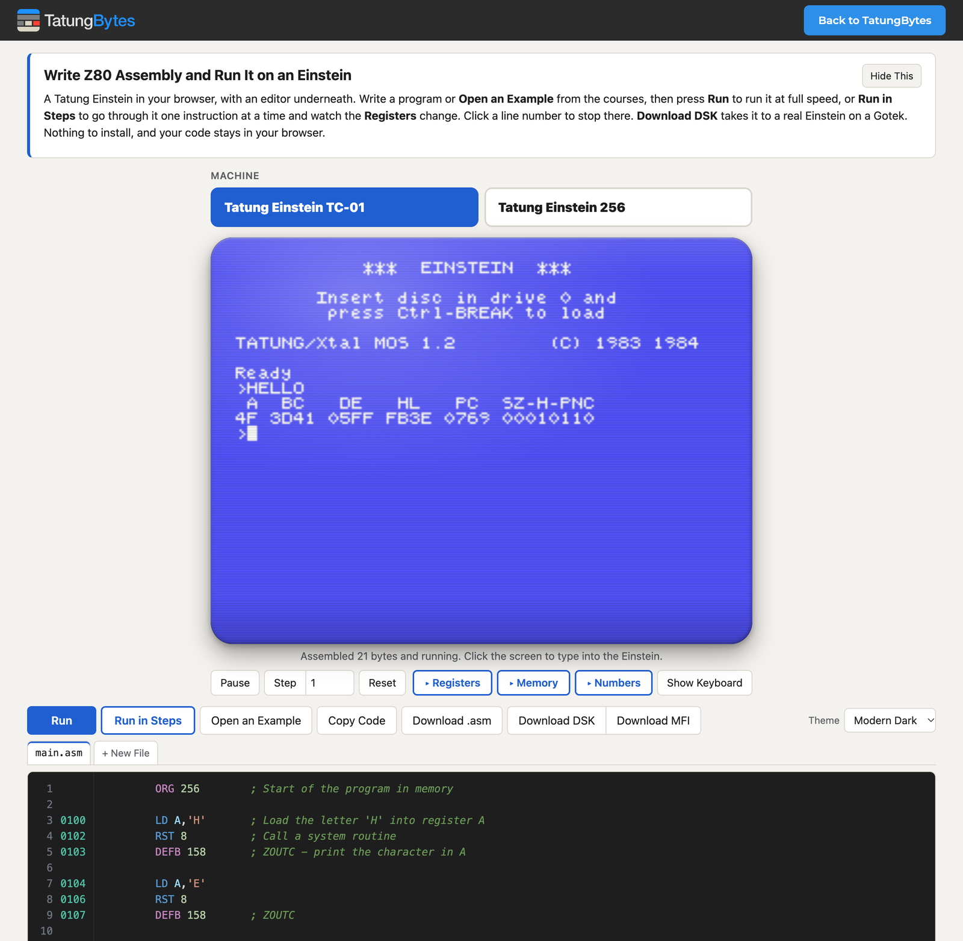
Task: Click the Einstein emulator screen to type
Action: pos(482,440)
